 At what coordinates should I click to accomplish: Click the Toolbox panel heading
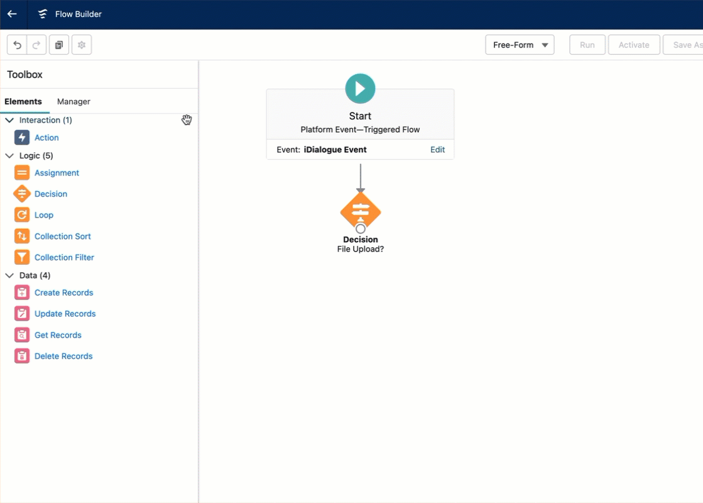point(25,74)
